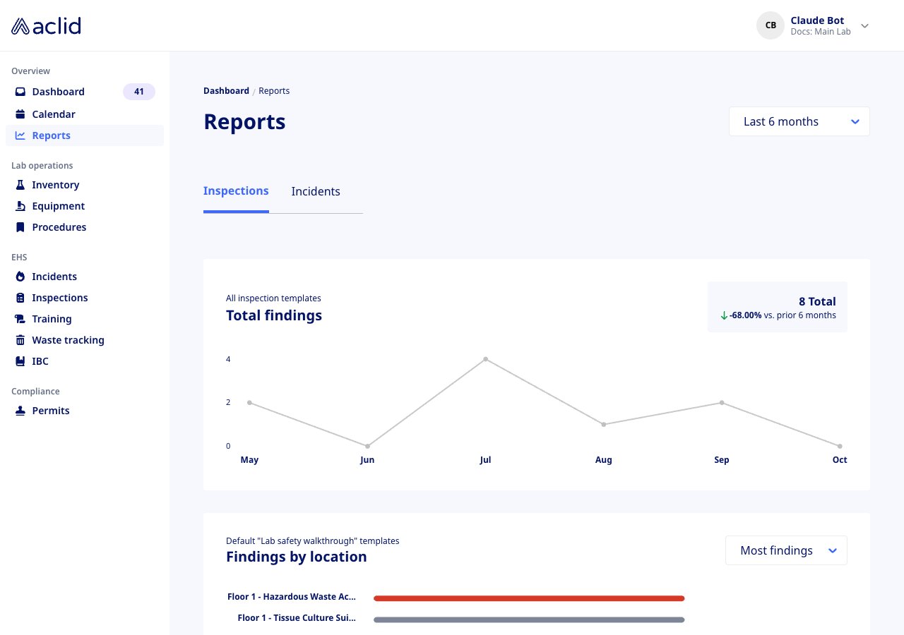Click the Permits stamp icon

point(20,411)
